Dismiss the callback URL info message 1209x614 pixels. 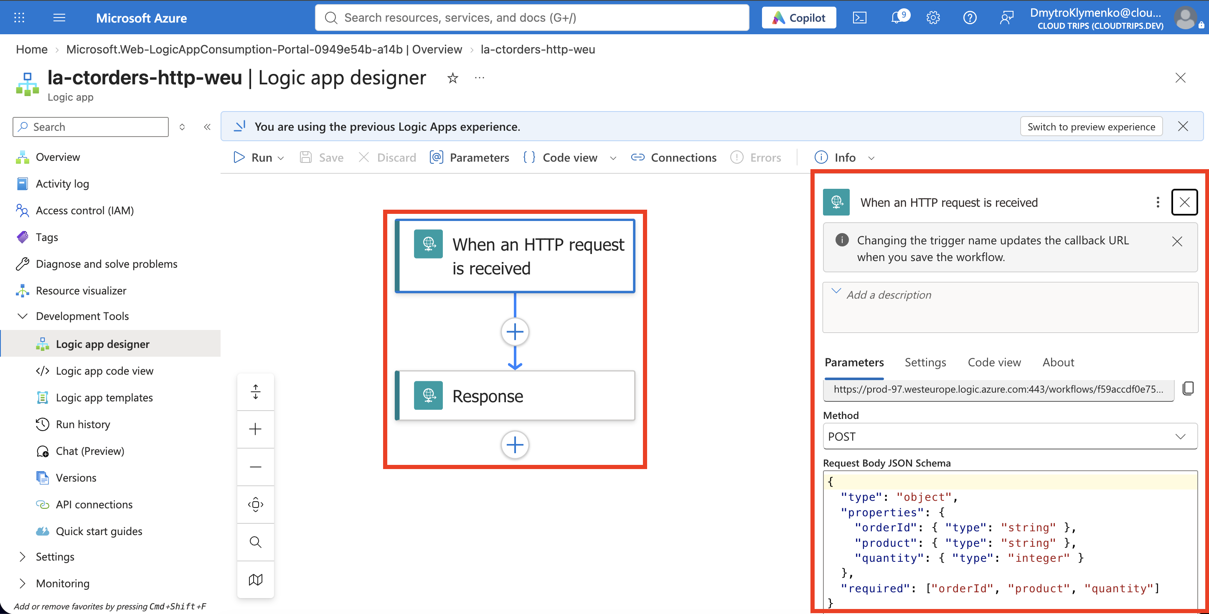1177,241
